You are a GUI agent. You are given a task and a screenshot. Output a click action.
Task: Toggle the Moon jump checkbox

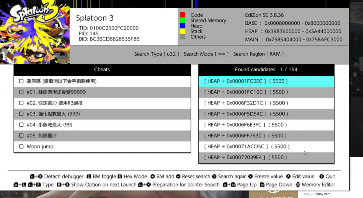pyautogui.click(x=21, y=147)
